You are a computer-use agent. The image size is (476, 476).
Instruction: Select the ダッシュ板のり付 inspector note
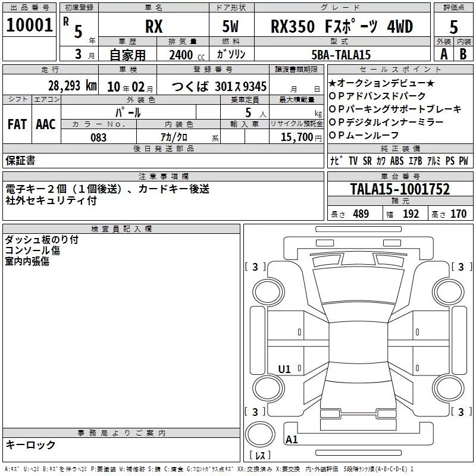(42, 240)
